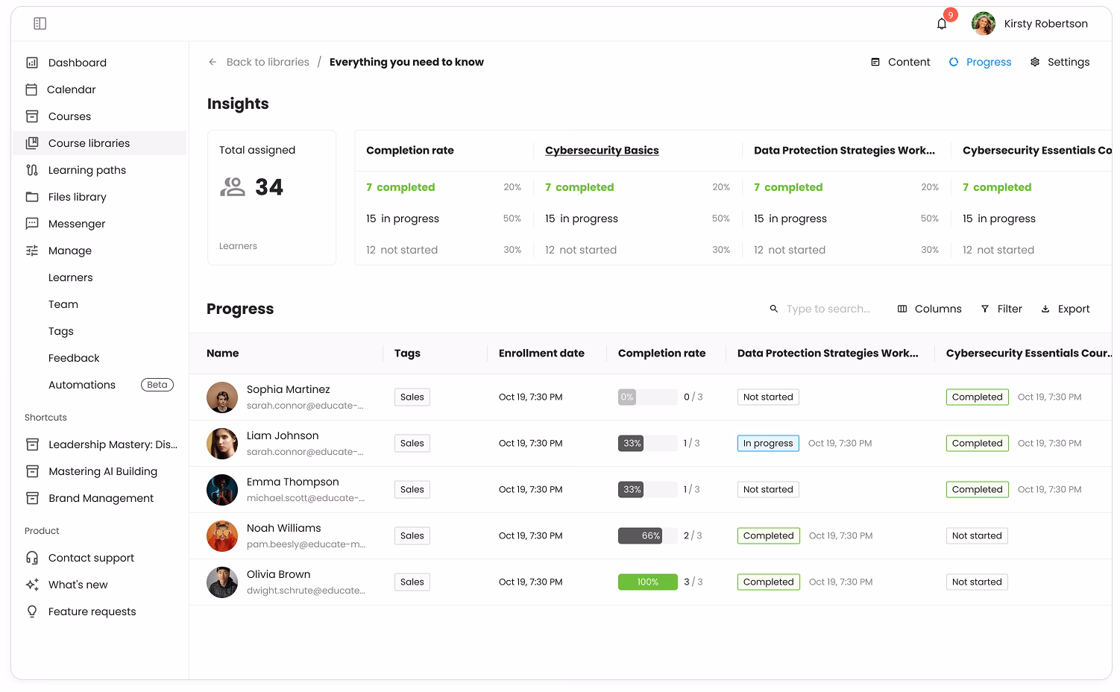Image resolution: width=1120 pixels, height=692 pixels.
Task: Open Messenger via its chat bubble icon
Action: coord(32,224)
